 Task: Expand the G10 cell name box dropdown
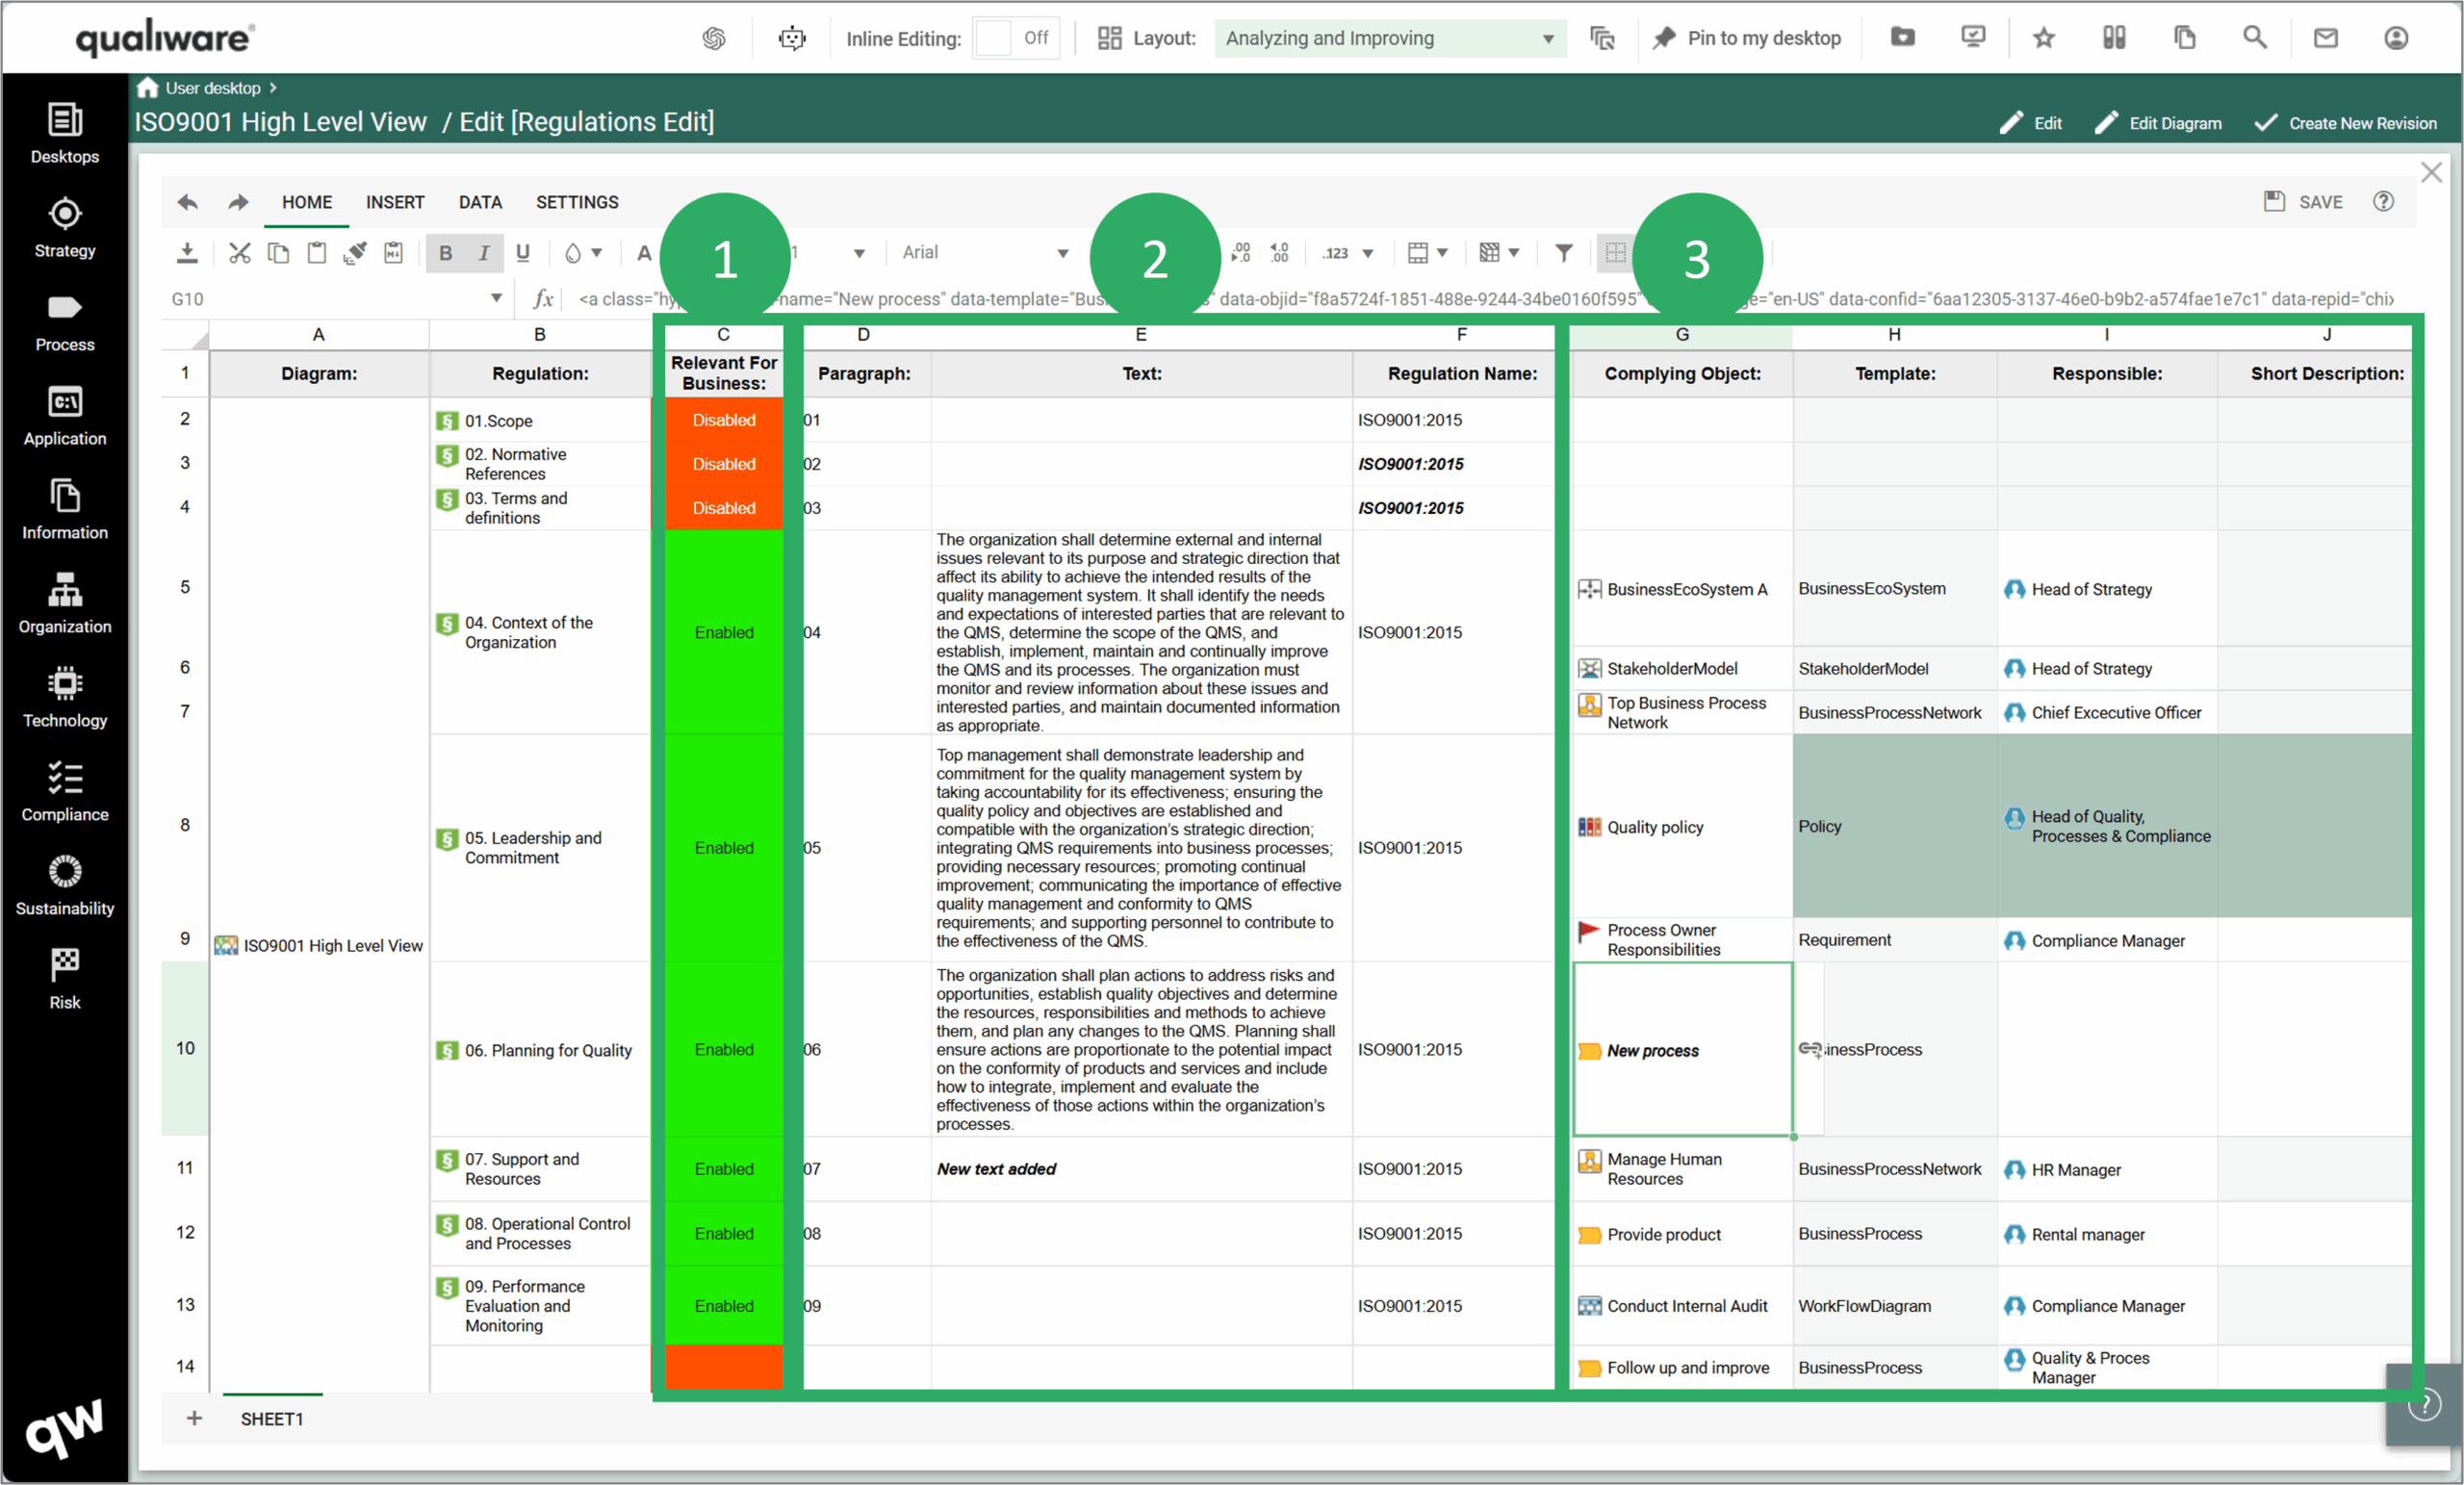point(496,298)
